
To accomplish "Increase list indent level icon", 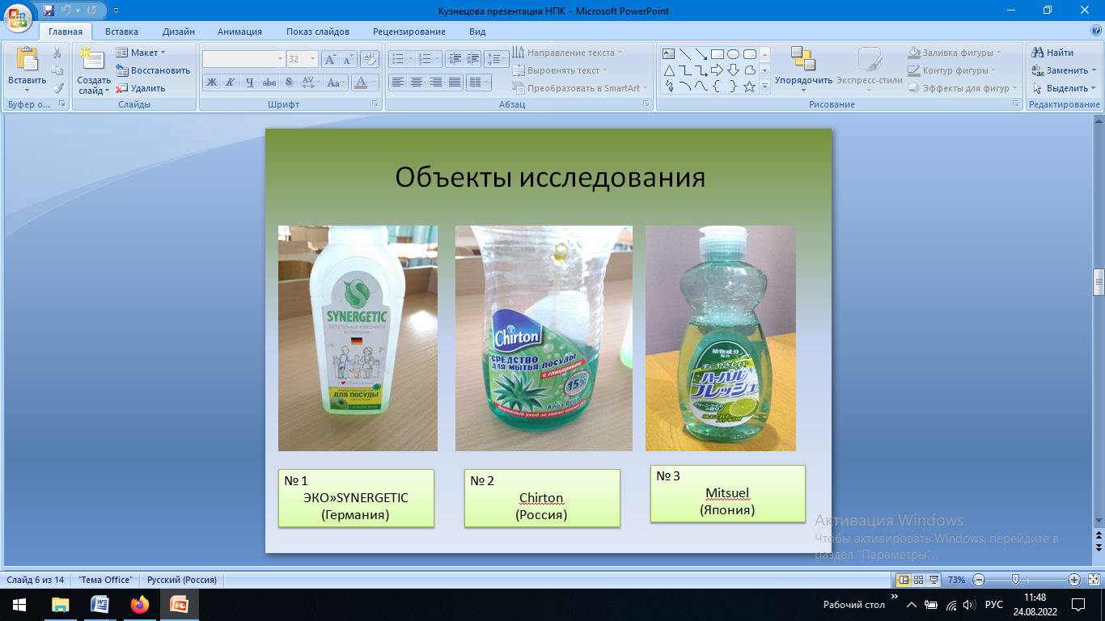I will [472, 59].
